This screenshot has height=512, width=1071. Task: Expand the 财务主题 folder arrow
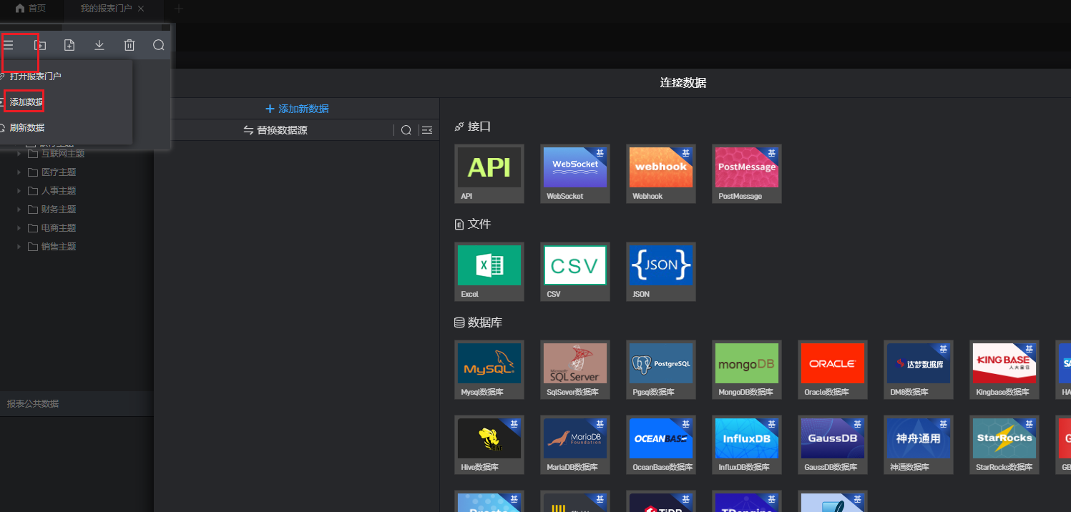[19, 210]
